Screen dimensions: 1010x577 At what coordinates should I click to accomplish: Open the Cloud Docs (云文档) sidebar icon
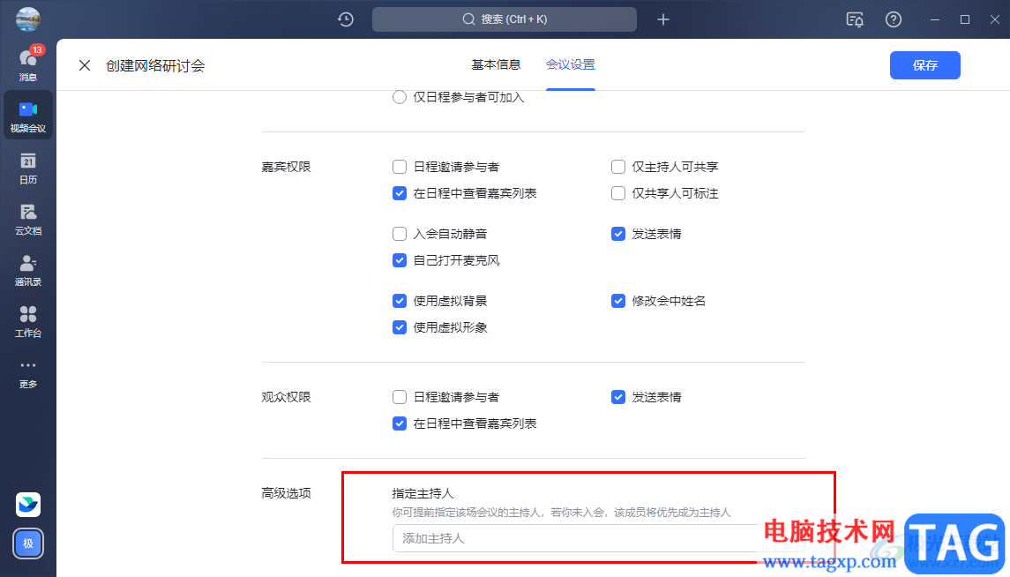27,219
